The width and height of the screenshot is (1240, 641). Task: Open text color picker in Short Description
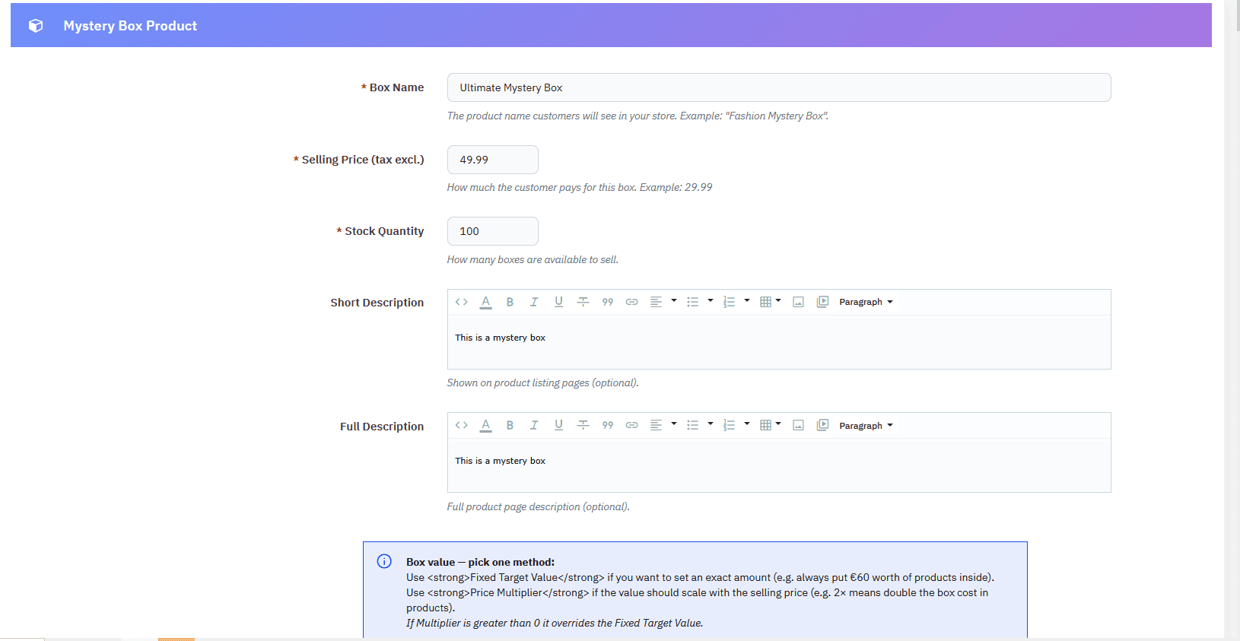point(485,302)
